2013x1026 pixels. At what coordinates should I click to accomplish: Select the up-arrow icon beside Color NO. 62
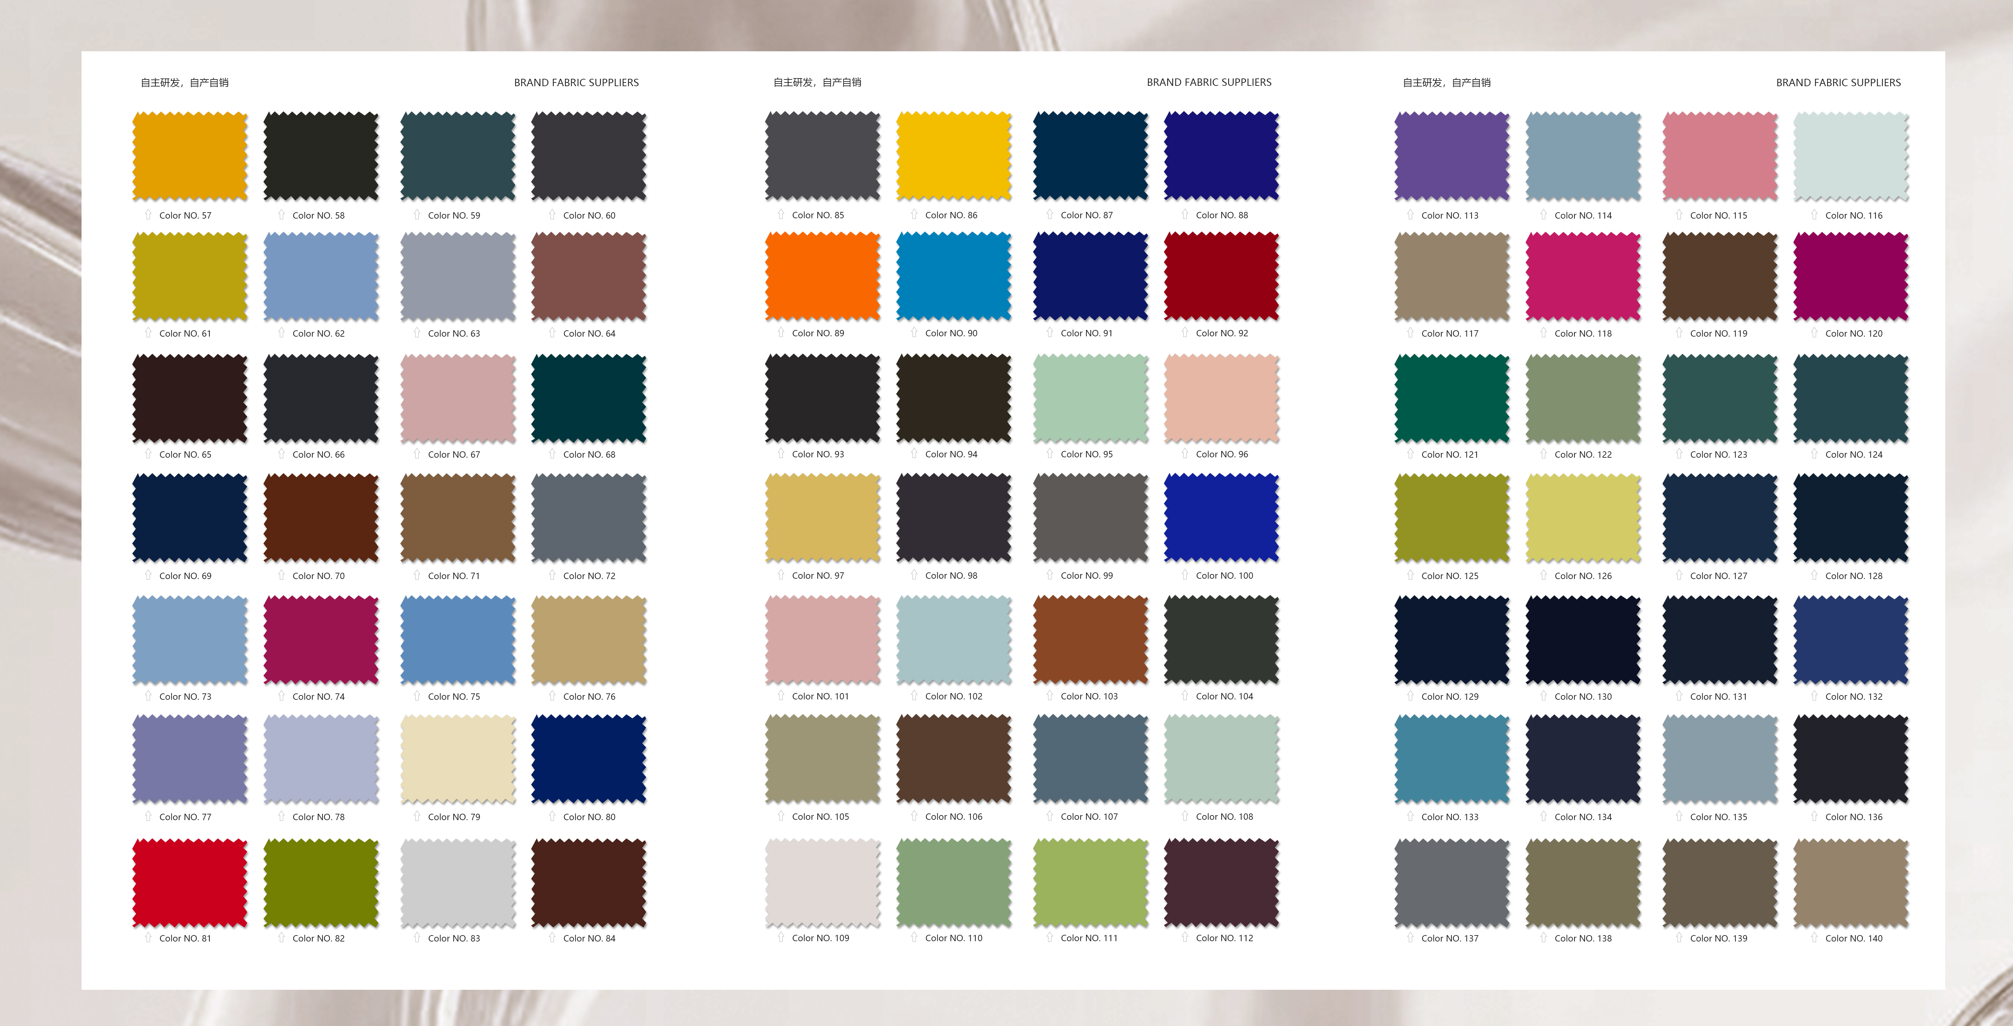[x=281, y=333]
